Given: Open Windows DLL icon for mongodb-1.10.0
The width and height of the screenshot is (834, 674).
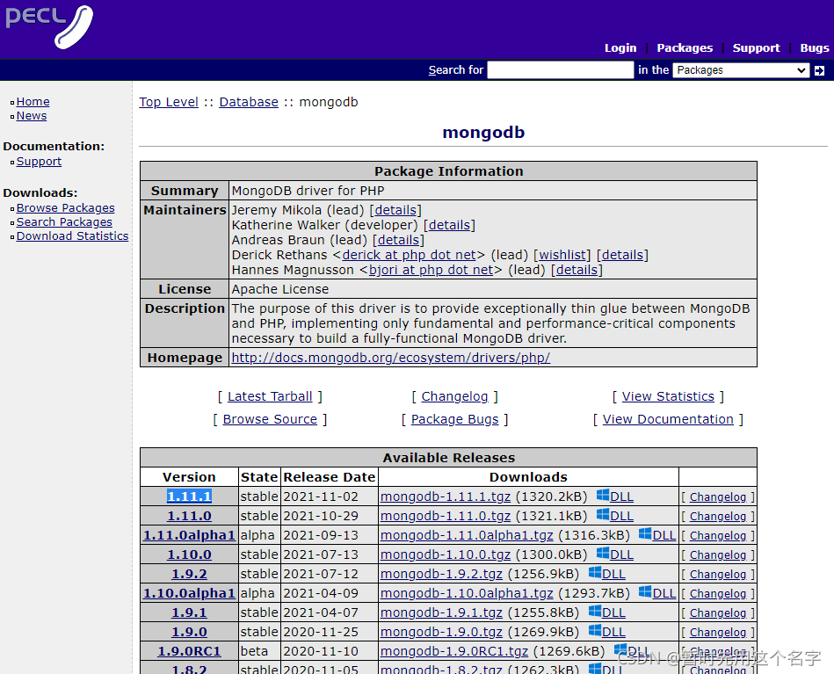Looking at the screenshot, I should pyautogui.click(x=603, y=554).
